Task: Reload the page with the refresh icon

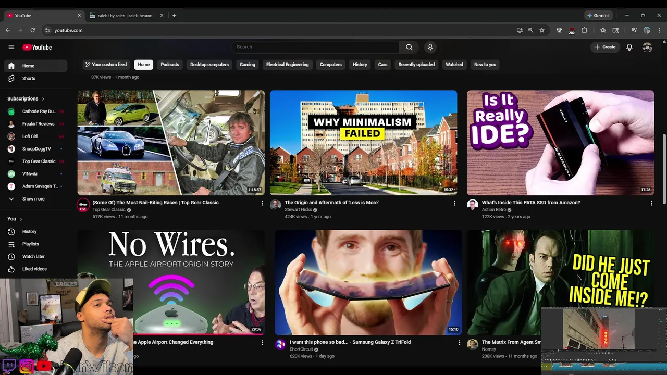Action: [32, 30]
